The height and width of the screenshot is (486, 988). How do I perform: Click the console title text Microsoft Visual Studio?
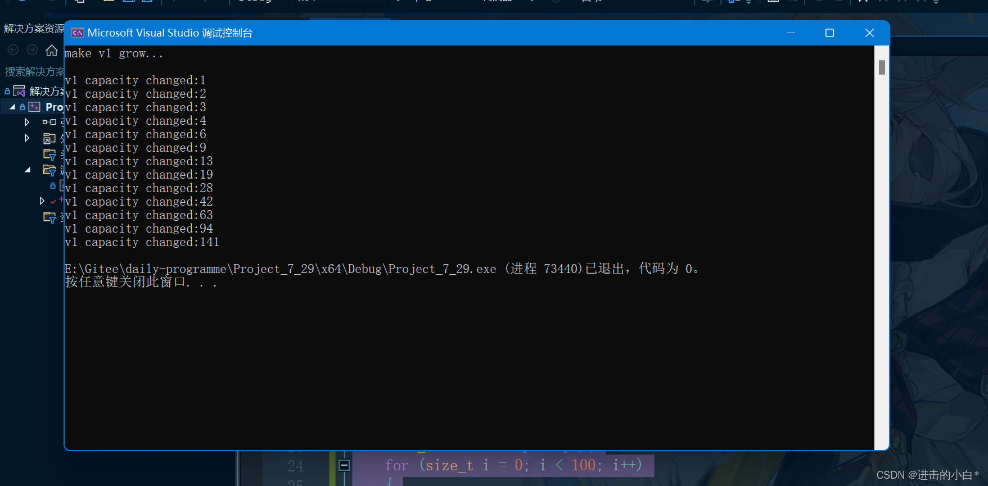143,33
